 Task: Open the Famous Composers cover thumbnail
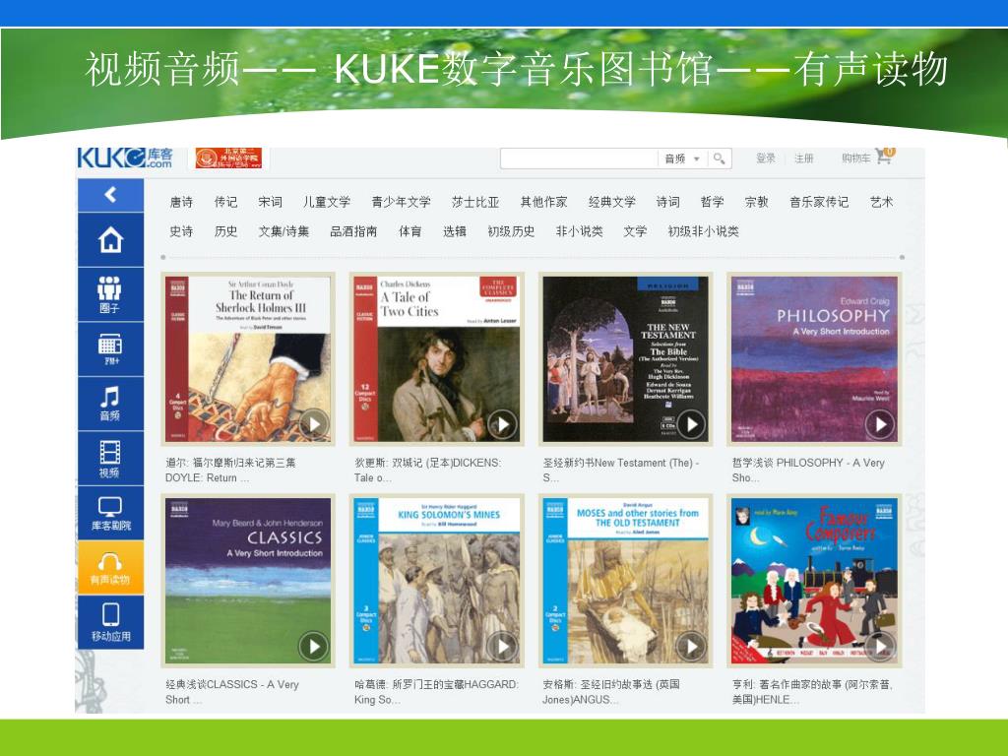(x=814, y=581)
